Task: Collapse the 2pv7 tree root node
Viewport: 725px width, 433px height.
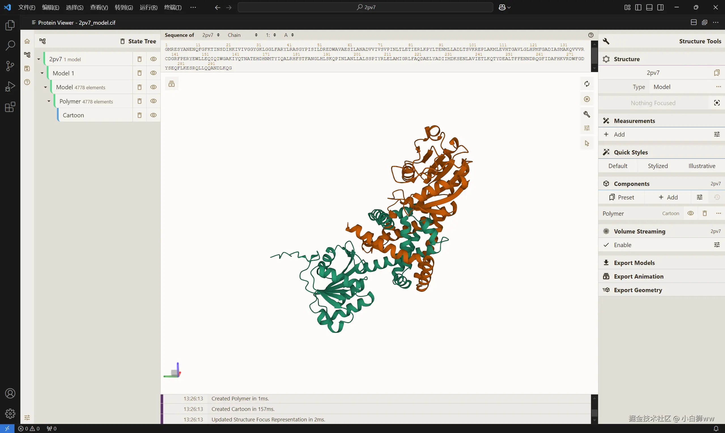Action: (39, 59)
